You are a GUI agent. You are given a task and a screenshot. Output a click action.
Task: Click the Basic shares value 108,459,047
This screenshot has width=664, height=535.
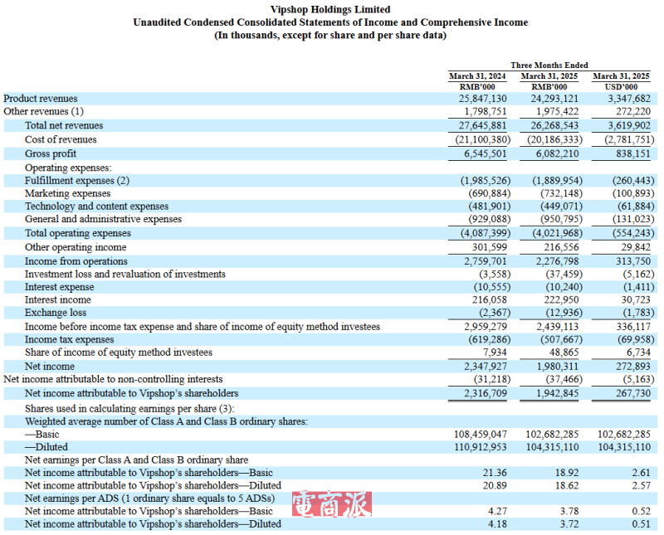click(481, 435)
